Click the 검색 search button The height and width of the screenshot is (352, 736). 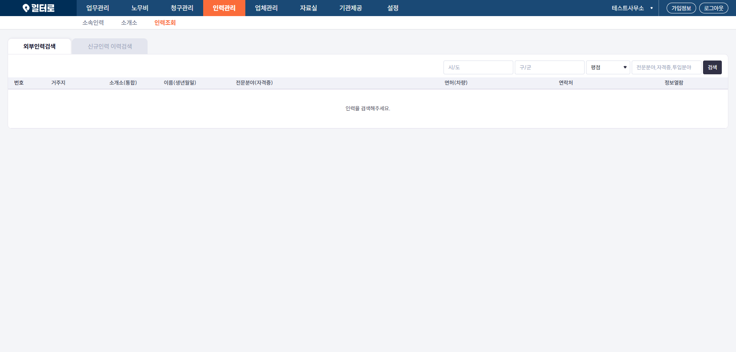(x=712, y=67)
